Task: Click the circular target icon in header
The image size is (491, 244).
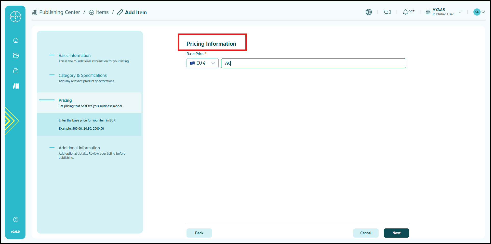Action: pyautogui.click(x=368, y=12)
